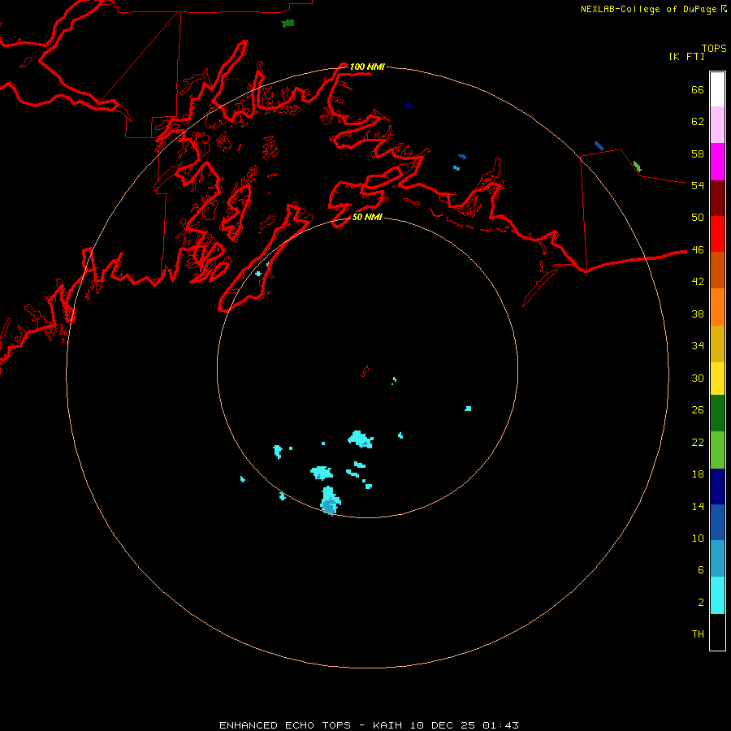
Task: Click the Enhanced Echo Tops KAIH caption
Action: 369,725
